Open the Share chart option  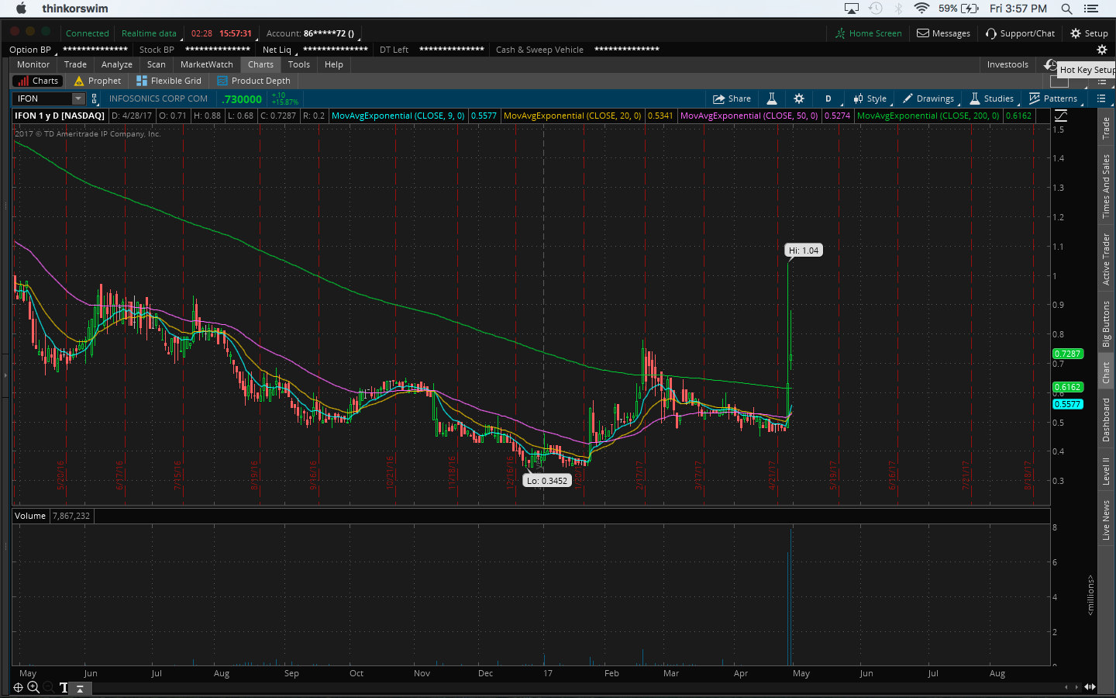pyautogui.click(x=732, y=98)
